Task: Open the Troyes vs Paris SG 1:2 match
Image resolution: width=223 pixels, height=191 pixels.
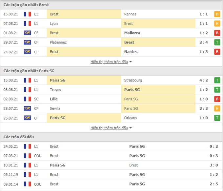Action: [111, 90]
